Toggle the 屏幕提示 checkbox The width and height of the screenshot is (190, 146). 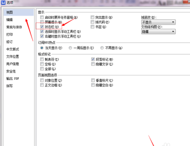(x=42, y=22)
